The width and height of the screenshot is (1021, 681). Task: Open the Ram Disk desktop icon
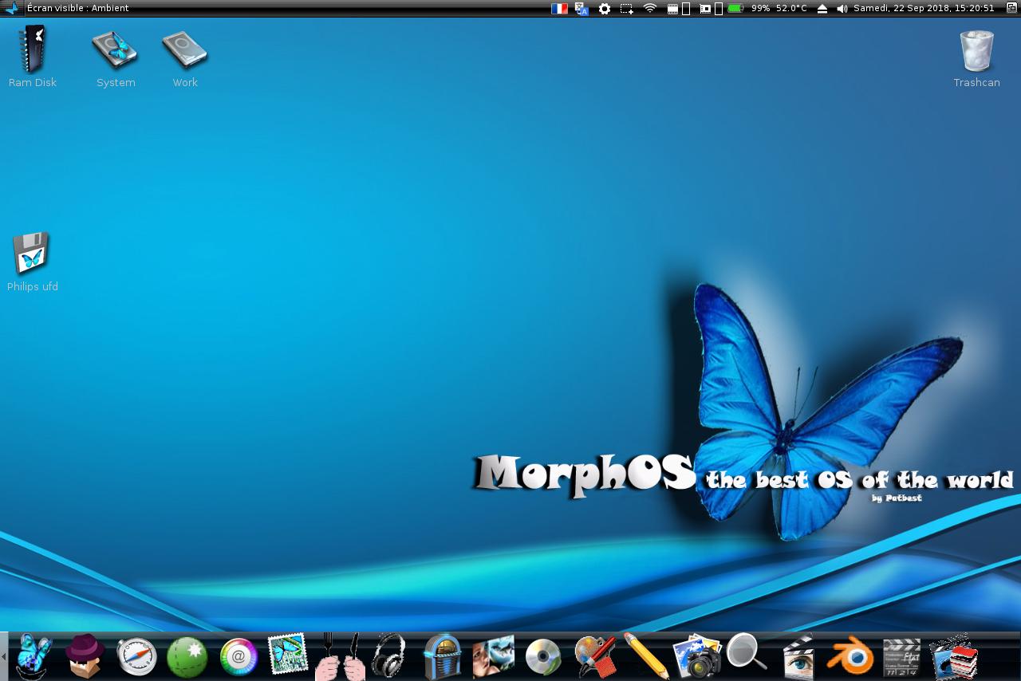pyautogui.click(x=33, y=50)
